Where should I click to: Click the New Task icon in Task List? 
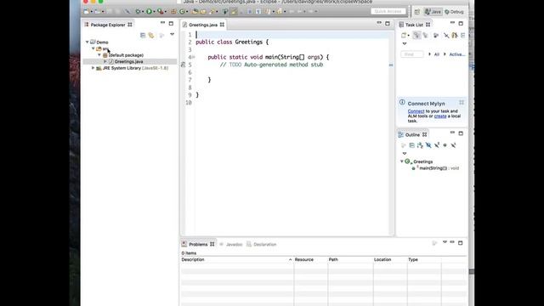(x=404, y=36)
